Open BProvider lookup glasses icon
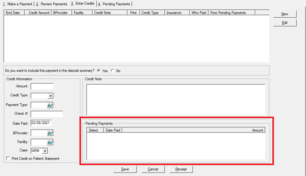The width and height of the screenshot is (306, 176). click(50, 133)
